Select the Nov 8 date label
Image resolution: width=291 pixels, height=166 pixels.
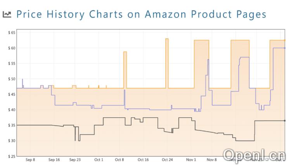click(212, 159)
